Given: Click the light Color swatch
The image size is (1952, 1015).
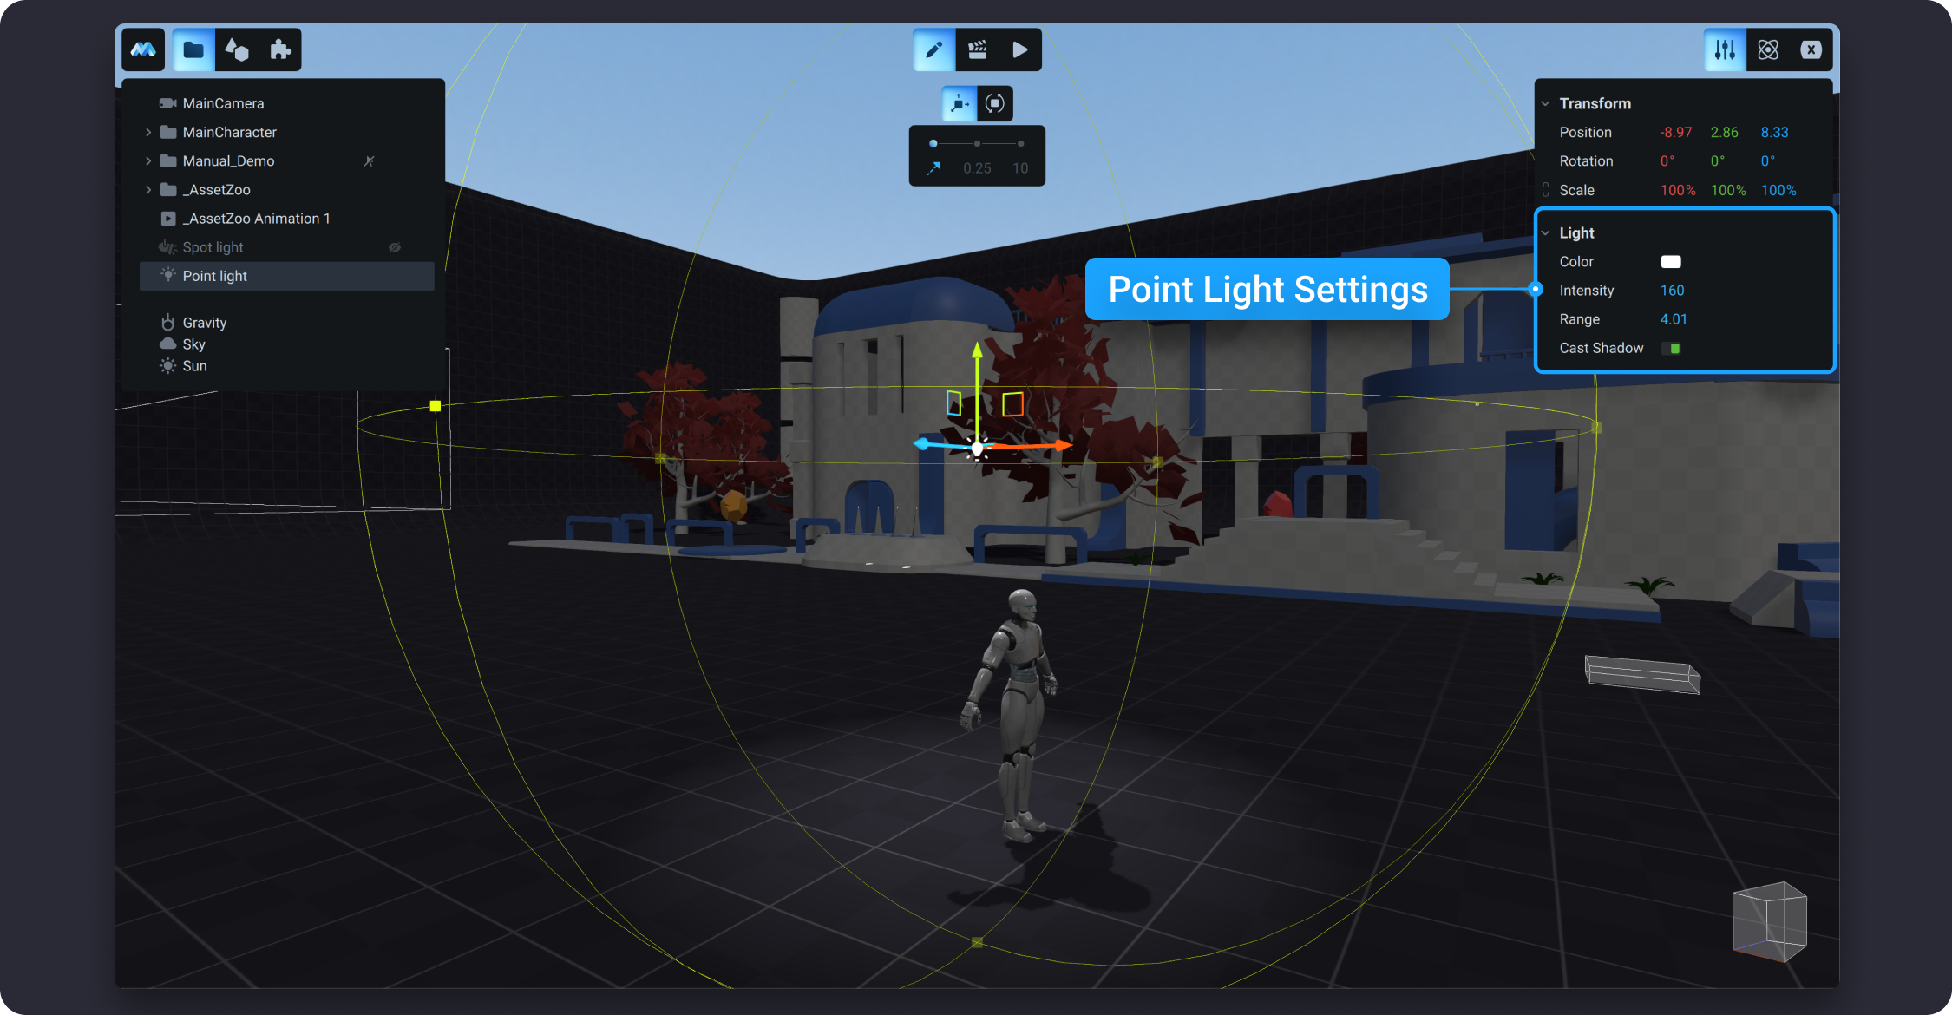Looking at the screenshot, I should pos(1671,262).
